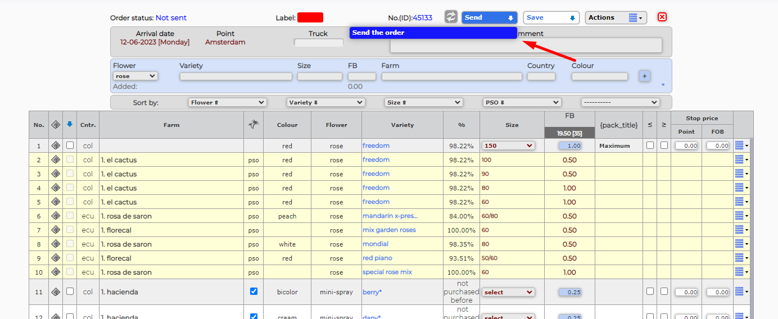
Task: Open the PSO sort-by dropdown
Action: pyautogui.click(x=522, y=102)
